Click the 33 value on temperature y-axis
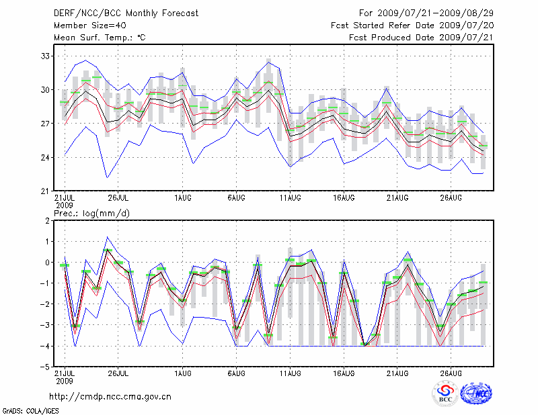 (x=46, y=56)
